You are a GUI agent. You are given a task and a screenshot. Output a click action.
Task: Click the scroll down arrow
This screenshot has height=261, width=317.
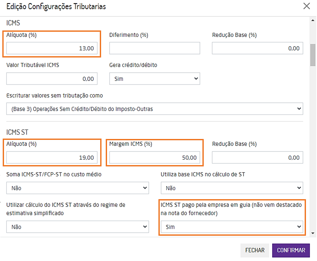(x=313, y=233)
